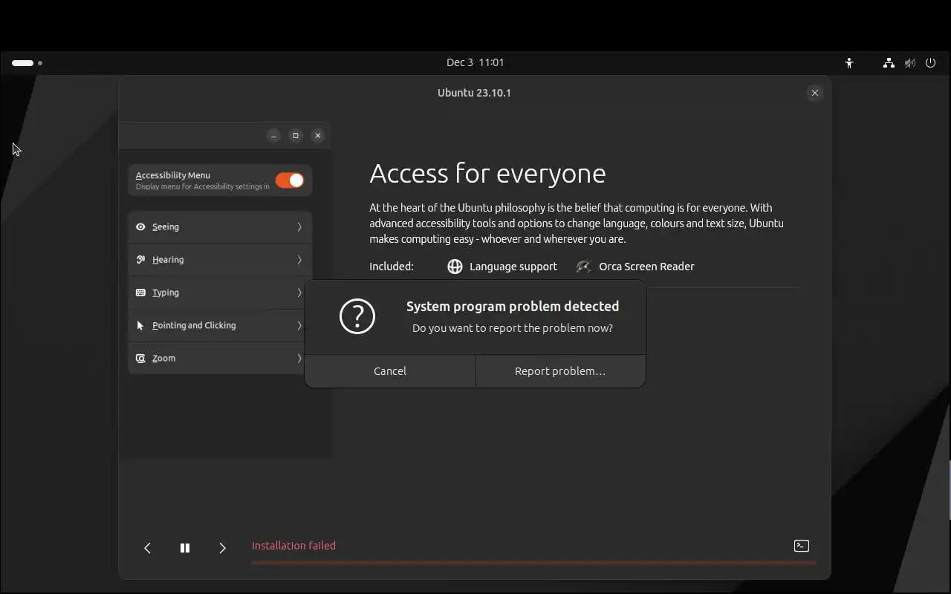Click the Orca Screen Reader label
951x594 pixels.
[646, 267]
